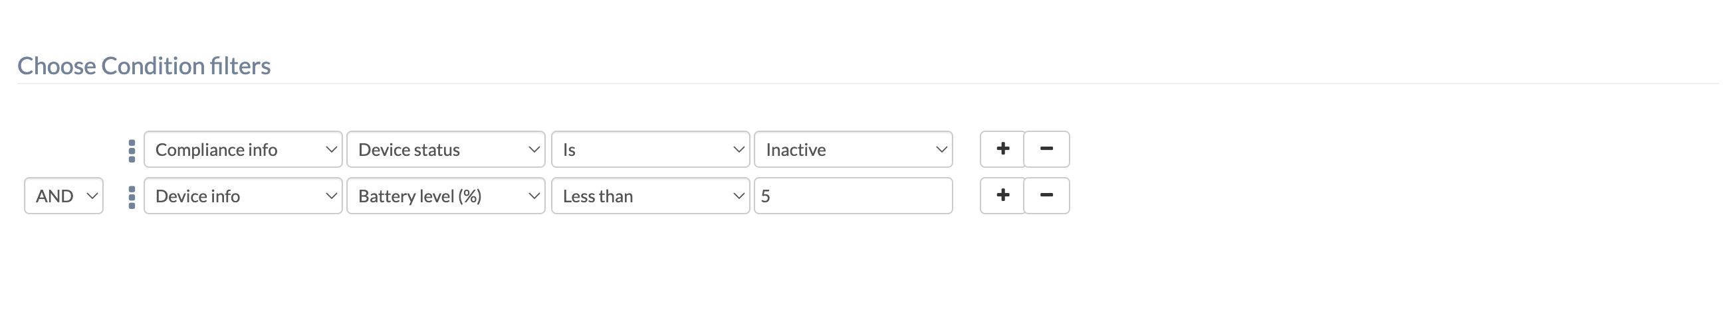Open the Compliance info category dropdown
1727x325 pixels.
click(243, 150)
